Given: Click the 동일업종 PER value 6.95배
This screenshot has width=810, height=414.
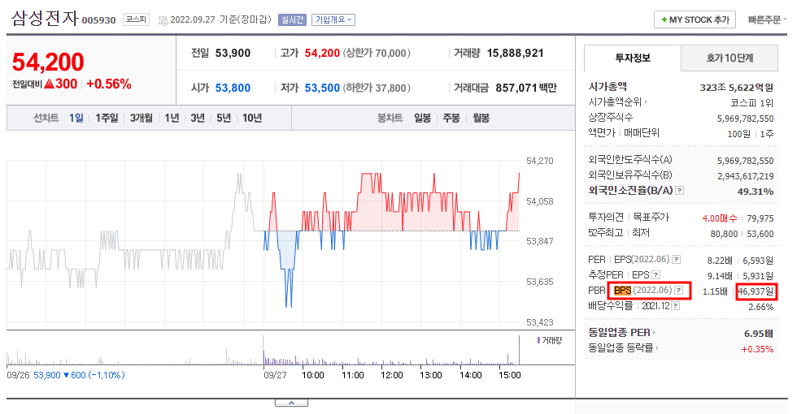Looking at the screenshot, I should 759,334.
